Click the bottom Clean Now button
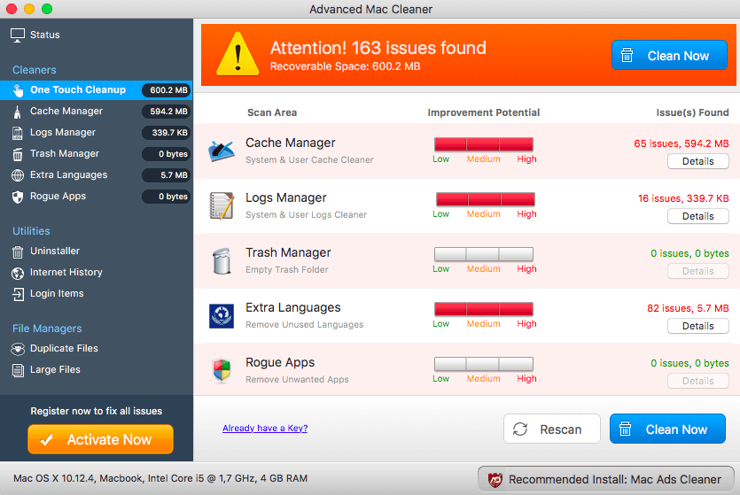 pyautogui.click(x=666, y=429)
